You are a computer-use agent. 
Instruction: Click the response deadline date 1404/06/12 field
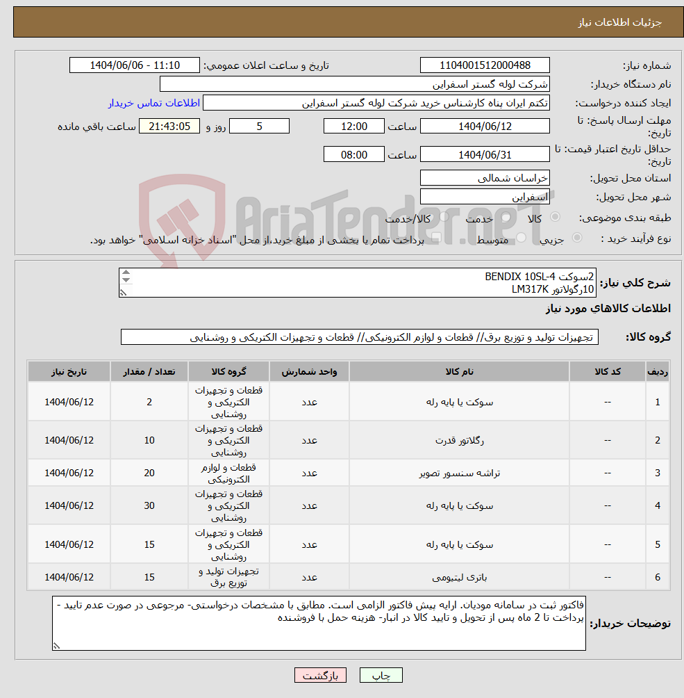point(485,126)
